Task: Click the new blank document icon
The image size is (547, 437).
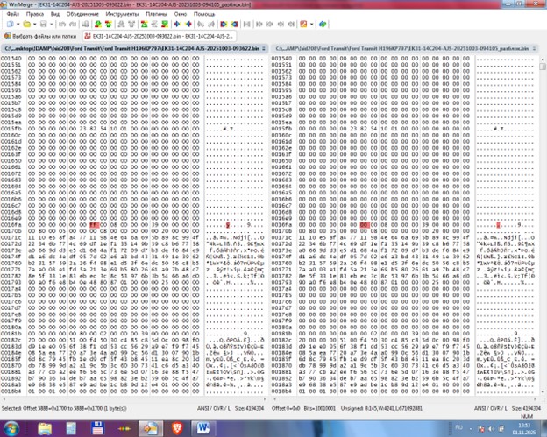Action: click(x=8, y=25)
